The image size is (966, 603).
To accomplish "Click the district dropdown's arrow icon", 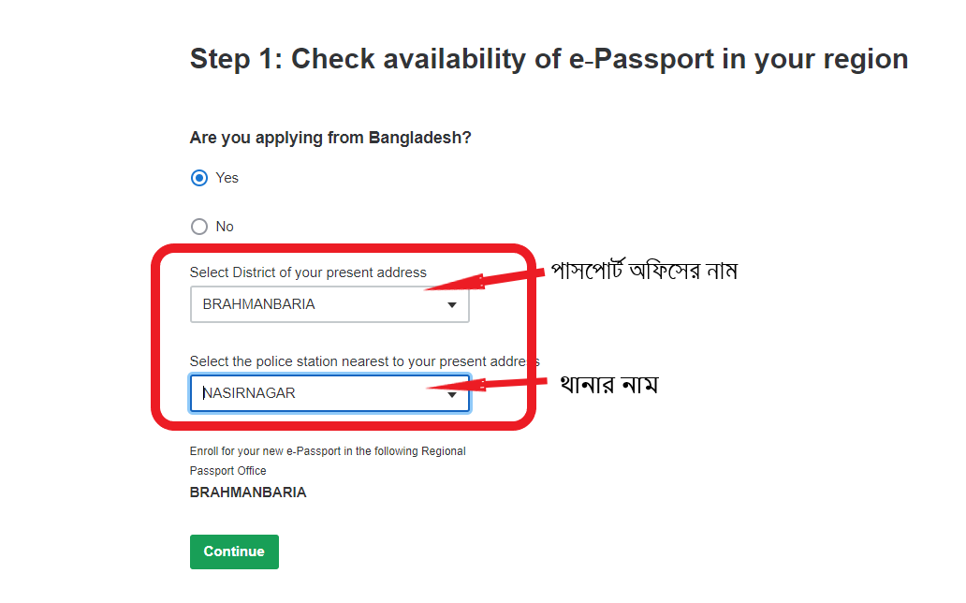I will click(452, 305).
